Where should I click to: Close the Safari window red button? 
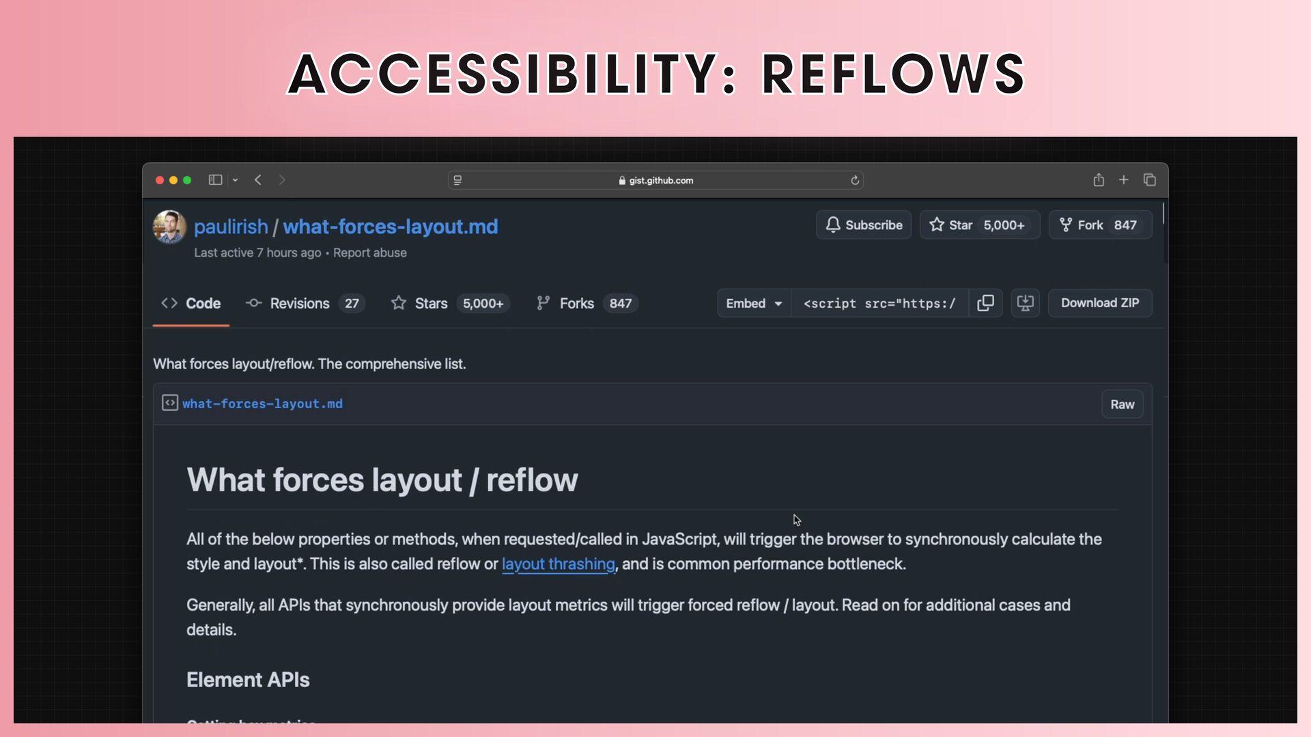coord(159,180)
